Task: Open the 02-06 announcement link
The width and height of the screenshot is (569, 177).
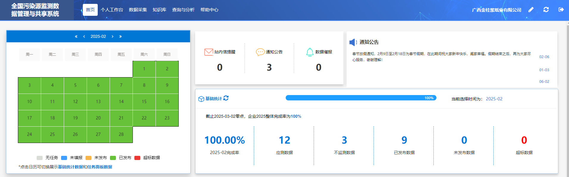Action: (x=544, y=57)
